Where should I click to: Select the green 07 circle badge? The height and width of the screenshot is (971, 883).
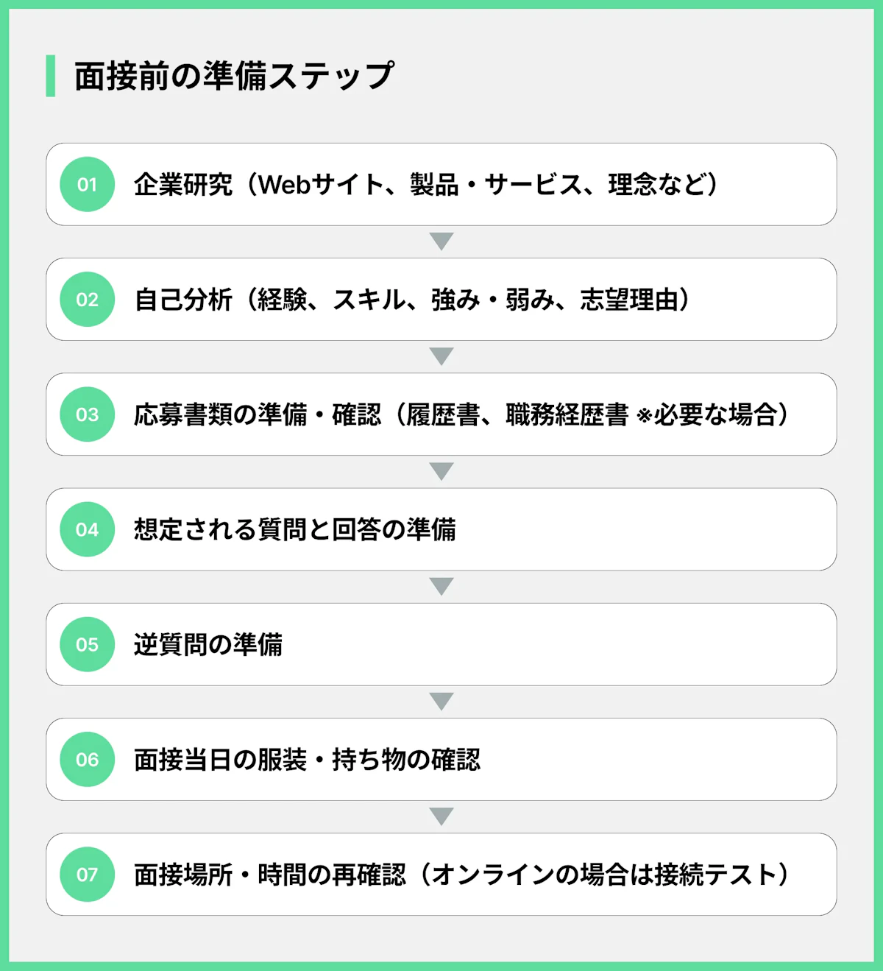coord(87,875)
